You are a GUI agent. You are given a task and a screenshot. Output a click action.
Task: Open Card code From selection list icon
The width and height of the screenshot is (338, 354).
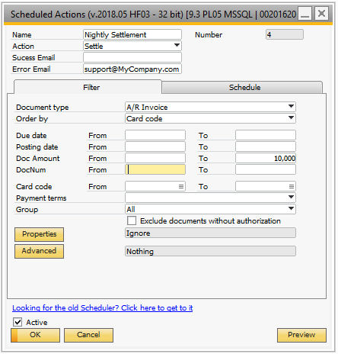coord(181,187)
